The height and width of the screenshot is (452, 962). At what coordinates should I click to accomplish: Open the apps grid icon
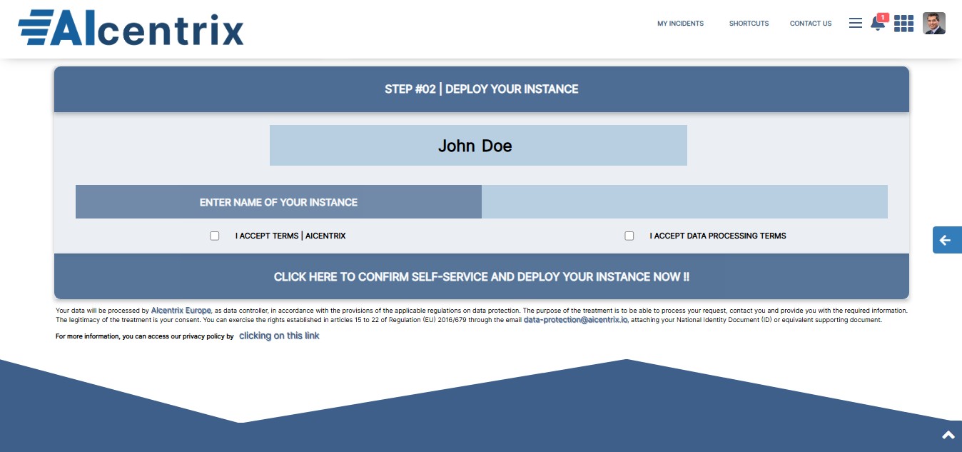tap(903, 24)
